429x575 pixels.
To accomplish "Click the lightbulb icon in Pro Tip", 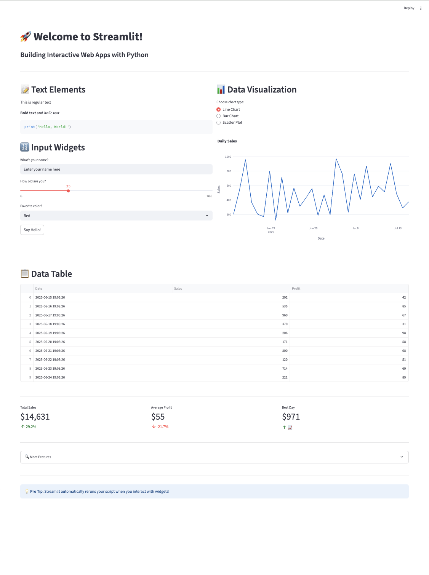I will pyautogui.click(x=27, y=492).
